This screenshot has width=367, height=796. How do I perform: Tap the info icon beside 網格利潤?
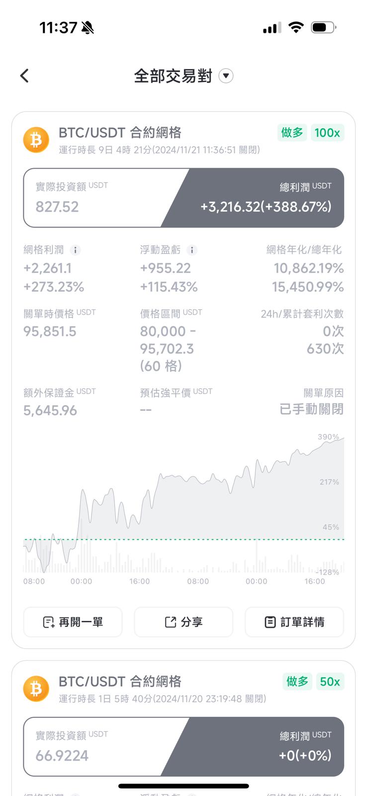click(x=75, y=250)
